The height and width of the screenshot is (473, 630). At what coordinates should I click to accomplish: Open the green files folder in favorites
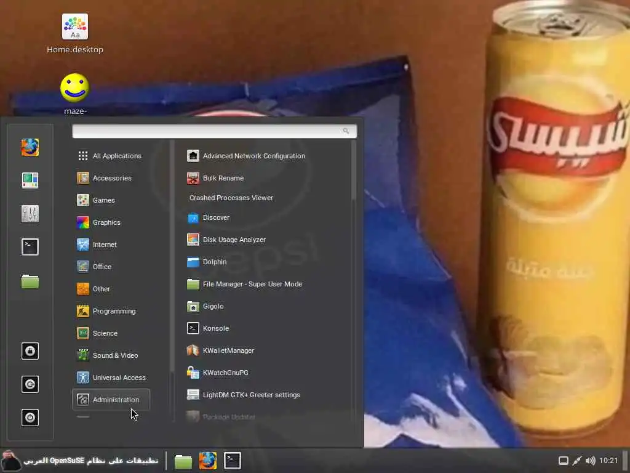[30, 281]
